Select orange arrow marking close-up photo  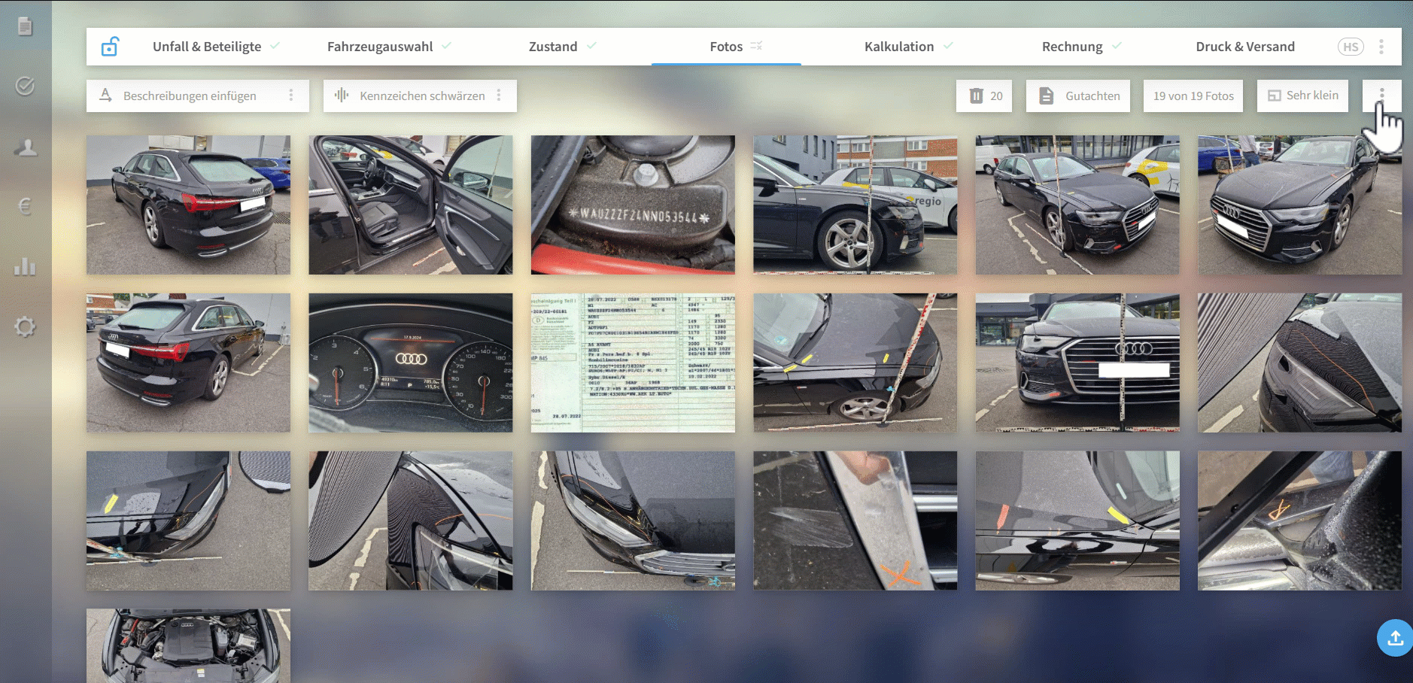(1300, 521)
